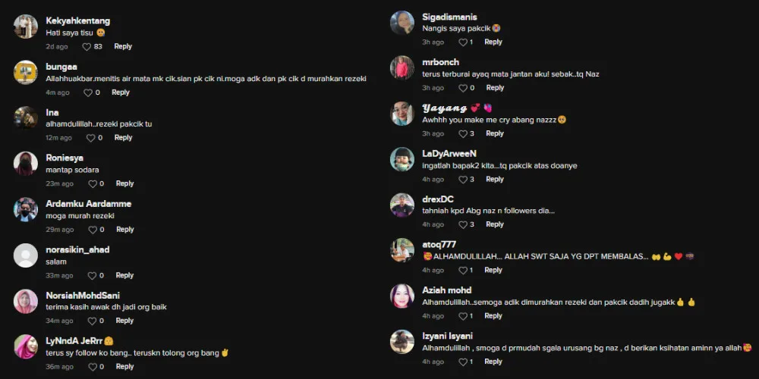The width and height of the screenshot is (759, 379).
Task: Like Kekyahkentang's comment with heart icon
Action: pyautogui.click(x=87, y=47)
